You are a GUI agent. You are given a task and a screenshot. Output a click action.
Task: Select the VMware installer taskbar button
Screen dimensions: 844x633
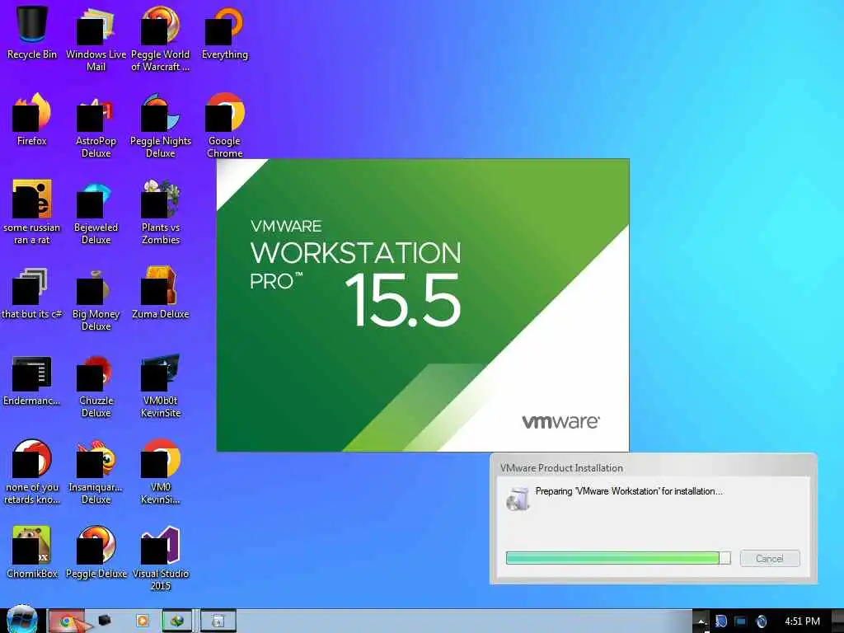[218, 621]
